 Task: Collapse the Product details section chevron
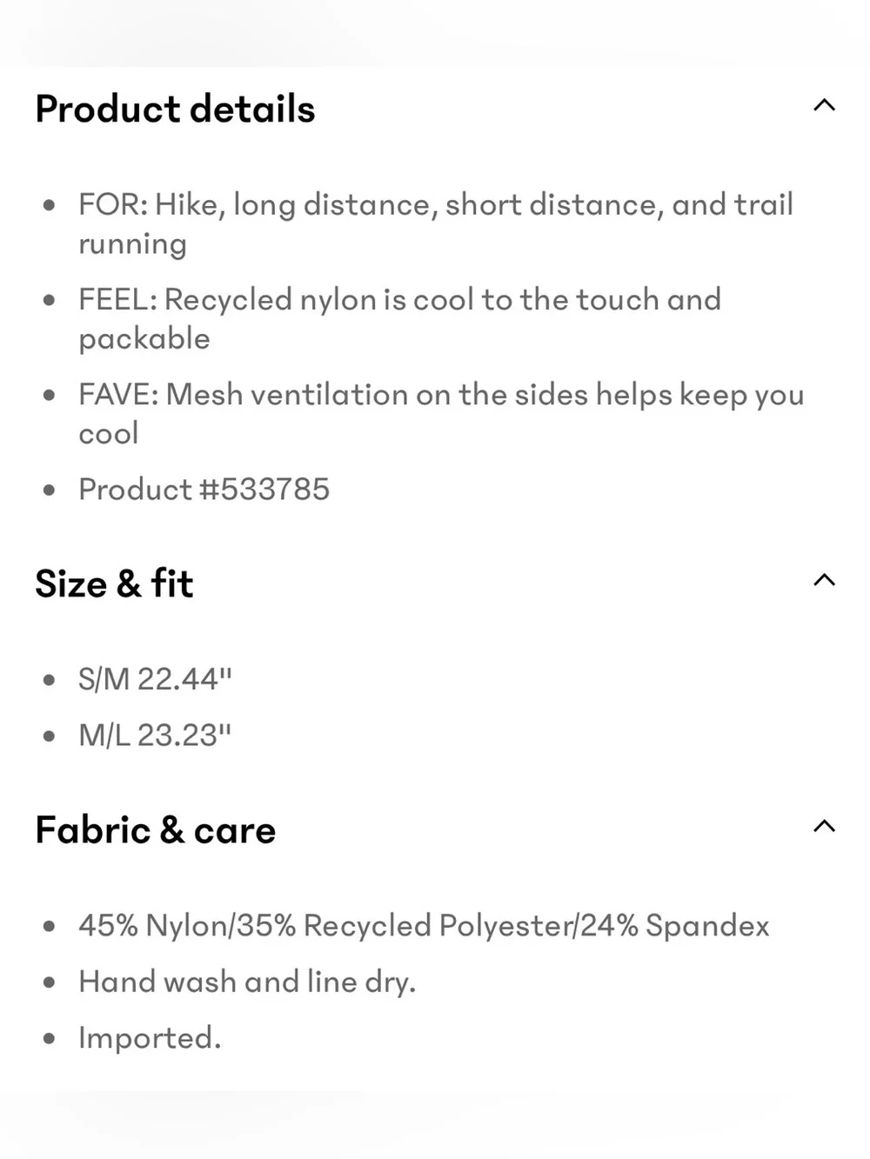824,106
